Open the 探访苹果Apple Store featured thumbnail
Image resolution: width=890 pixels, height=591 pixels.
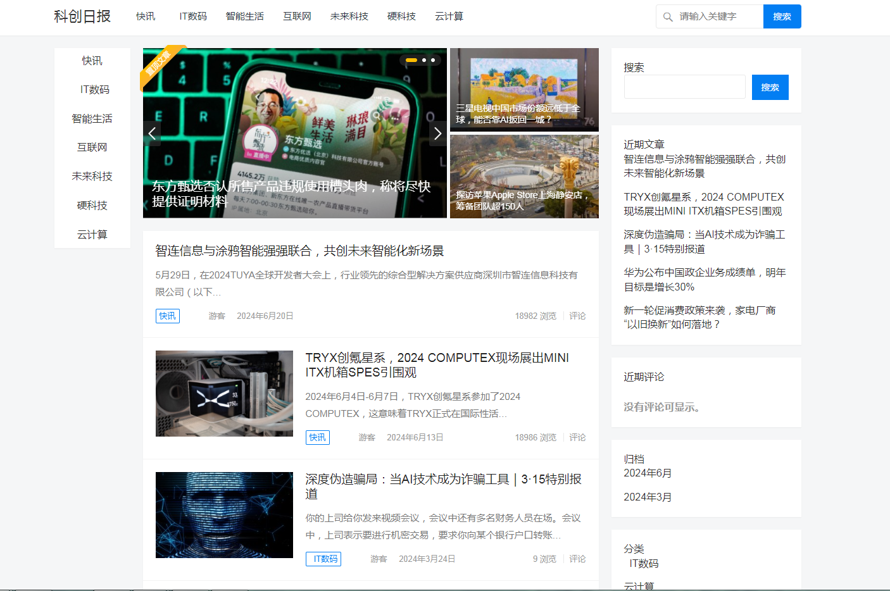524,177
